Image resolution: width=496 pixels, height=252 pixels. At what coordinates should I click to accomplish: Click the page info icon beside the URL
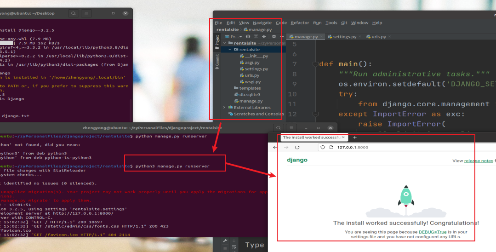(331, 148)
